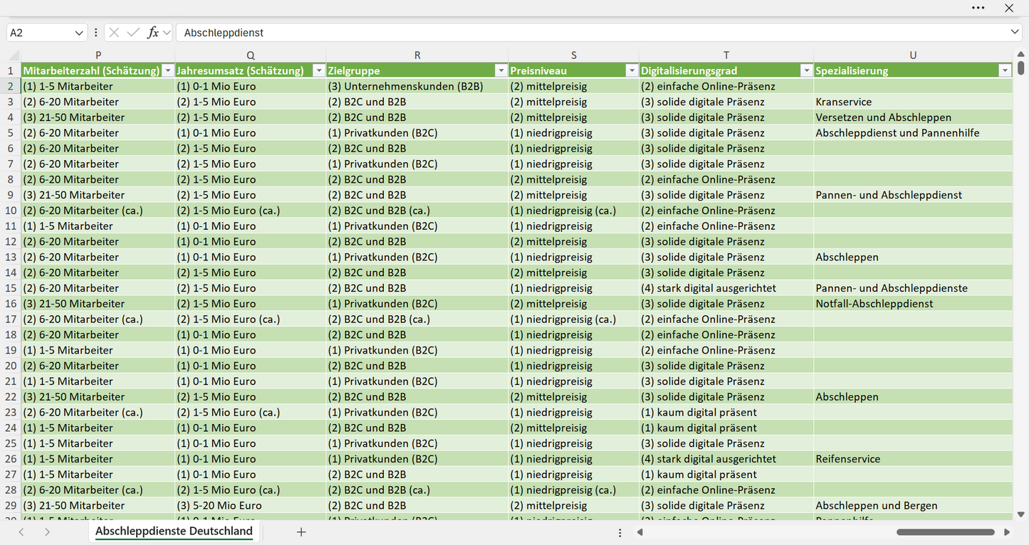Expand the function dropdown beside fx

click(167, 33)
